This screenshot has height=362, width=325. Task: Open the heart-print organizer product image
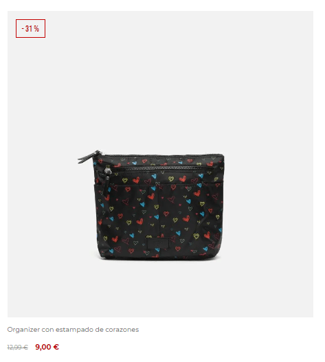click(160, 164)
